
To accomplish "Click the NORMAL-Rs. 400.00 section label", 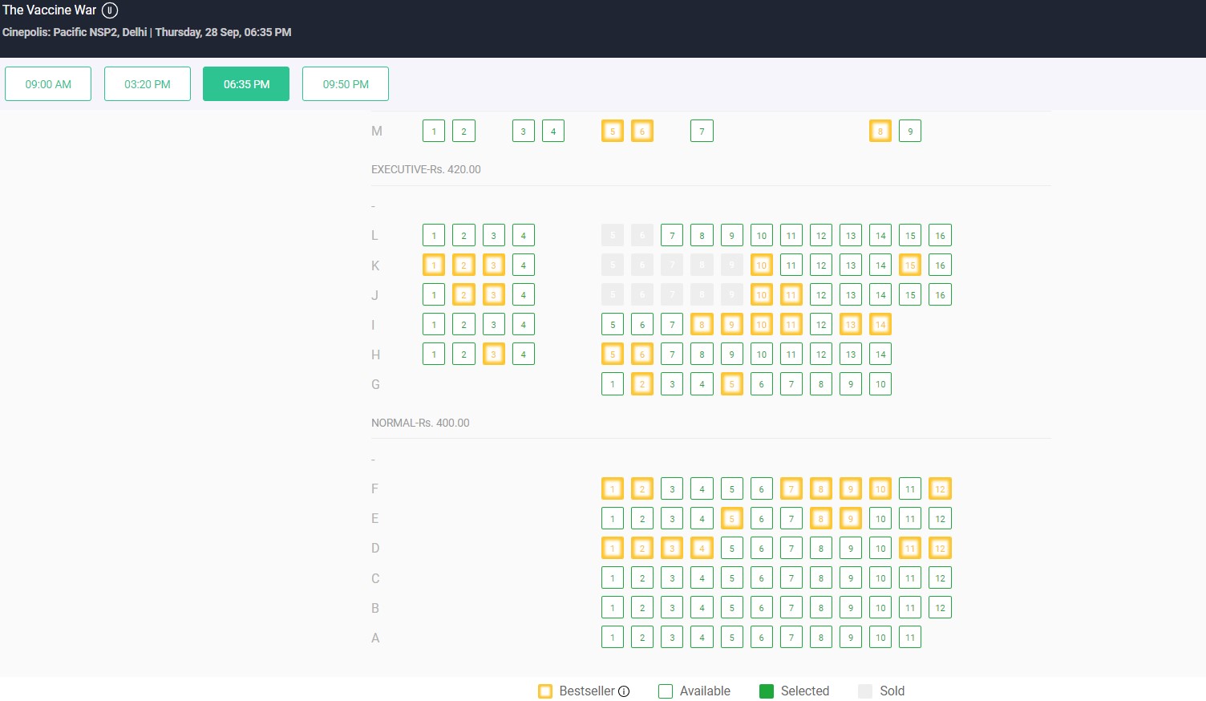I will 420,423.
